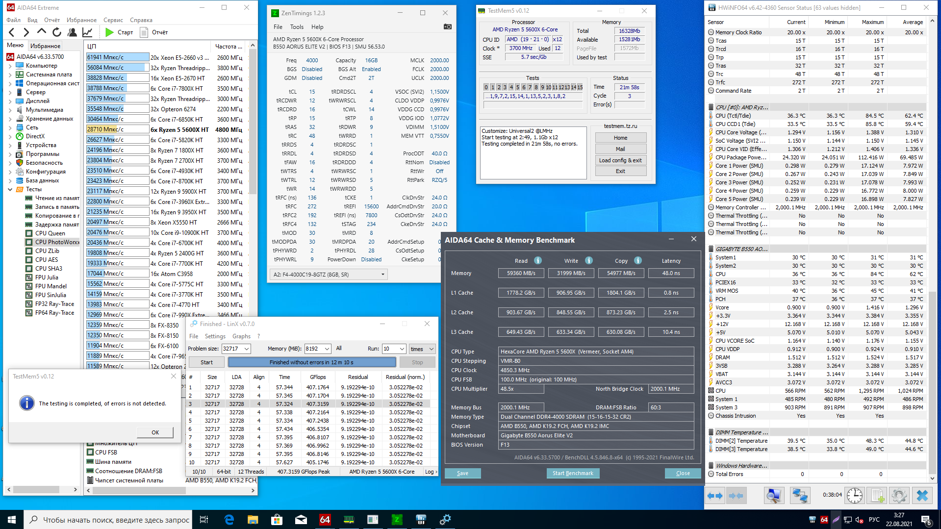Image resolution: width=941 pixels, height=529 pixels.
Task: Click LinX finished progress bar
Action: pyautogui.click(x=311, y=362)
